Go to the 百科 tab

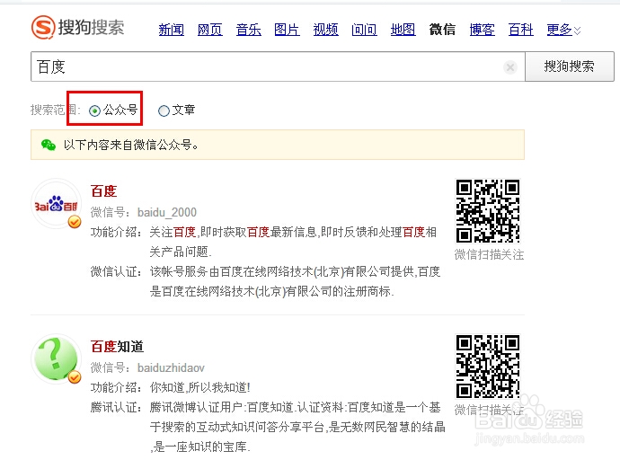coord(521,30)
